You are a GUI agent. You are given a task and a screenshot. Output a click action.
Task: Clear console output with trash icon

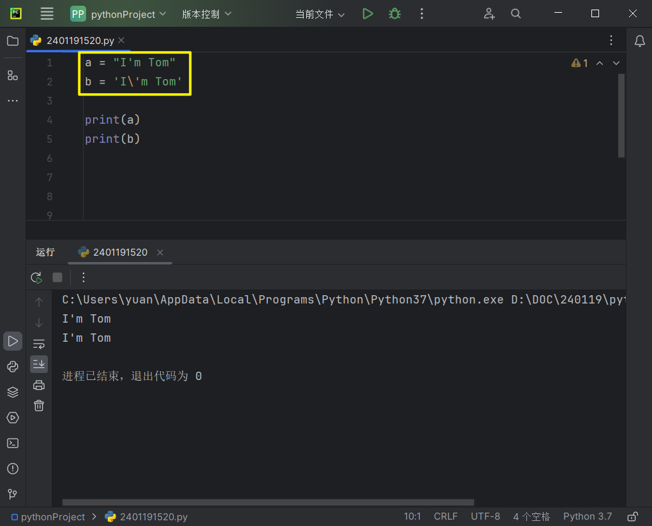(39, 405)
